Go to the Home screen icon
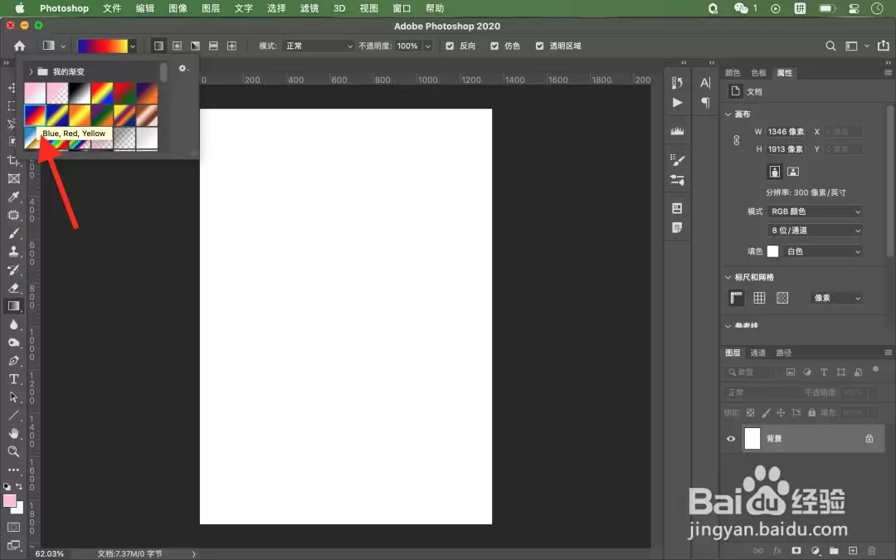The width and height of the screenshot is (896, 560). [x=19, y=46]
